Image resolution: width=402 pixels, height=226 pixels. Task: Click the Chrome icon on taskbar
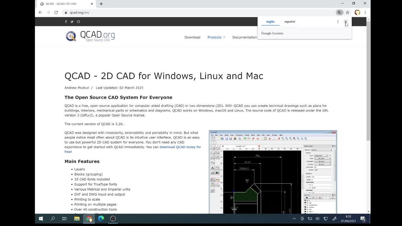[89, 218]
